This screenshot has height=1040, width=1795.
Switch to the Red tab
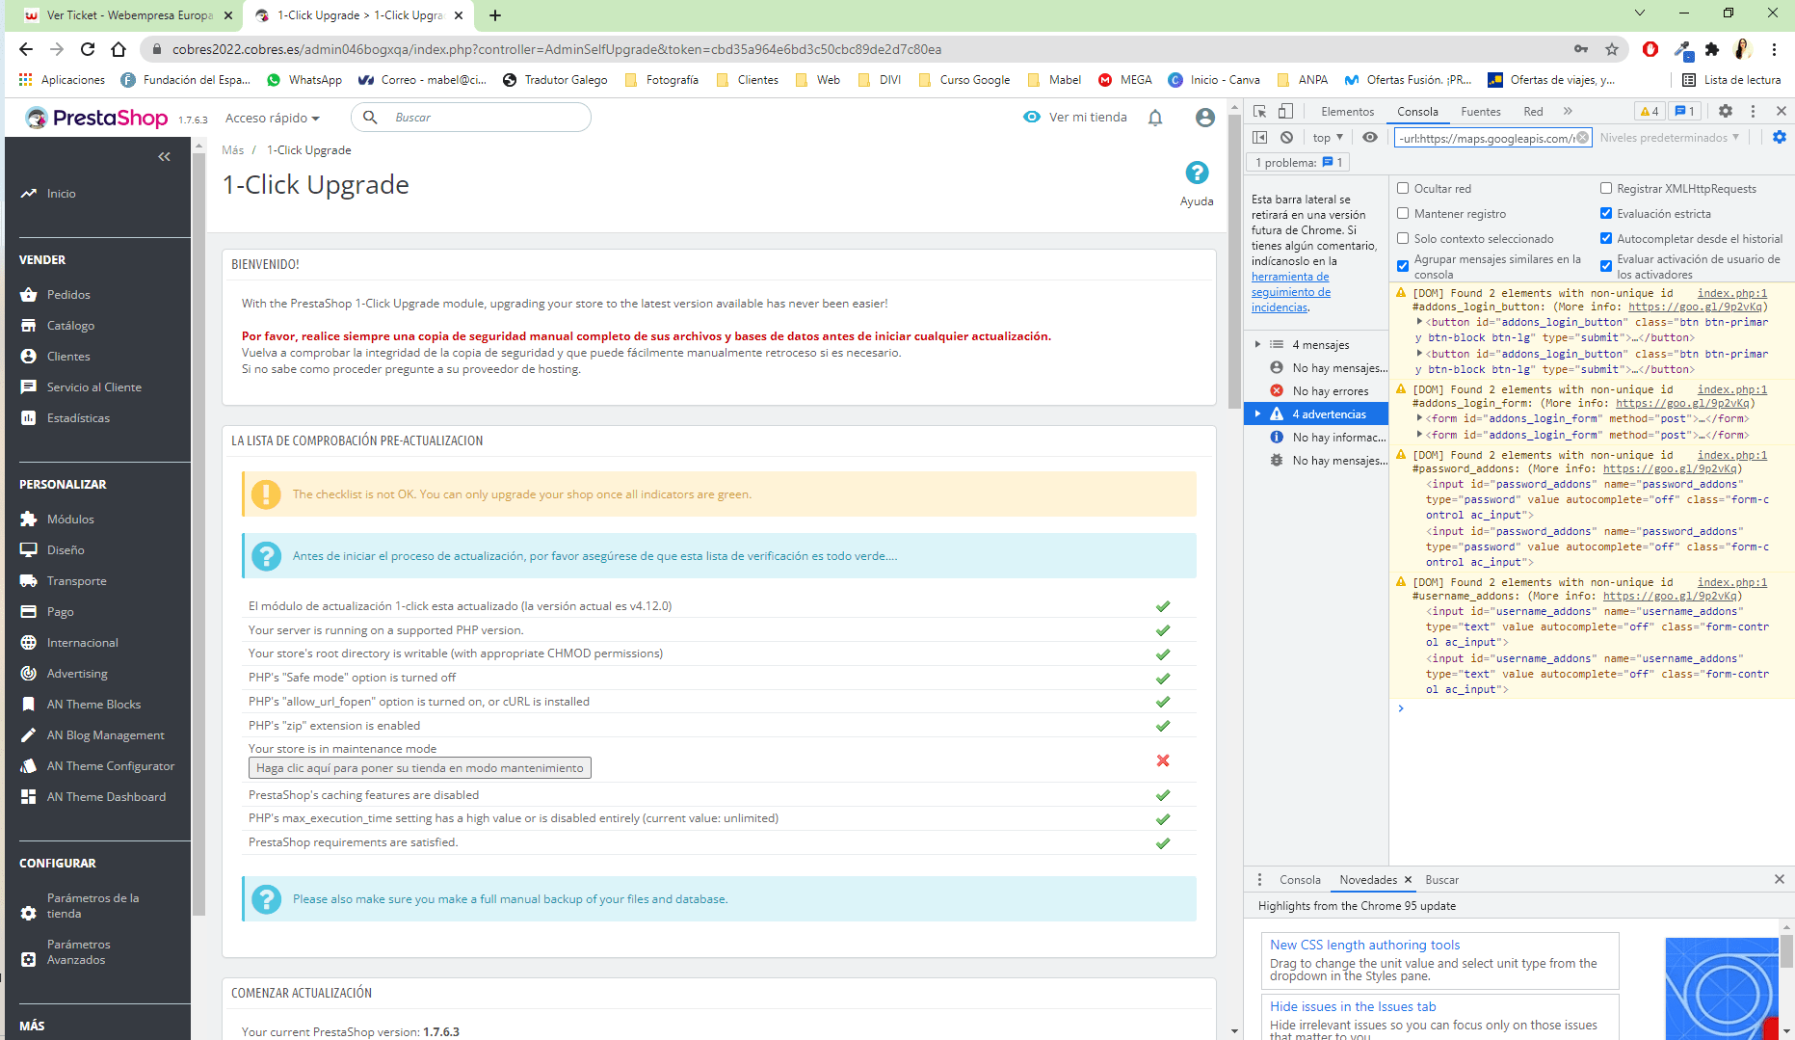coord(1533,112)
